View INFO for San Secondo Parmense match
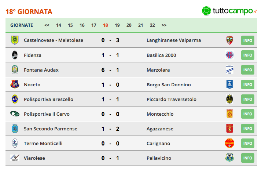The width and height of the screenshot is (265, 173). [x=248, y=129]
